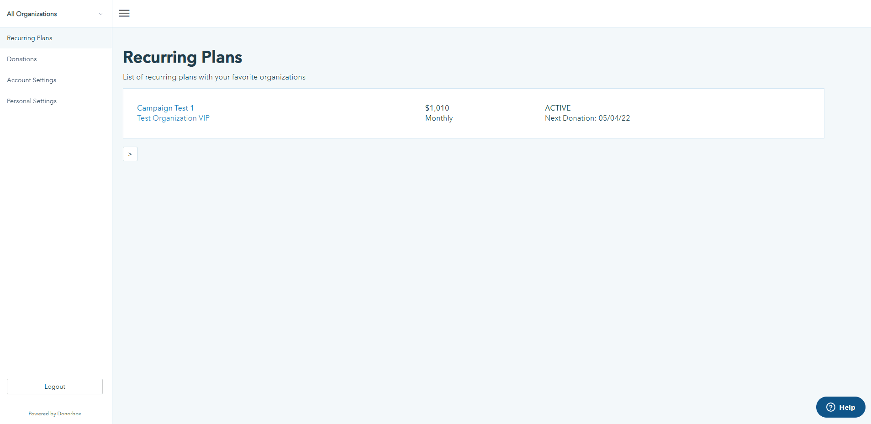Select the $1,010 donation amount
871x424 pixels.
point(437,108)
